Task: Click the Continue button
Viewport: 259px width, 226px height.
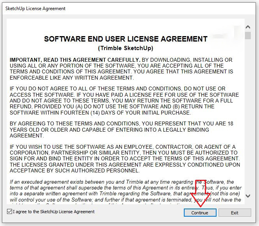Action: (x=200, y=213)
